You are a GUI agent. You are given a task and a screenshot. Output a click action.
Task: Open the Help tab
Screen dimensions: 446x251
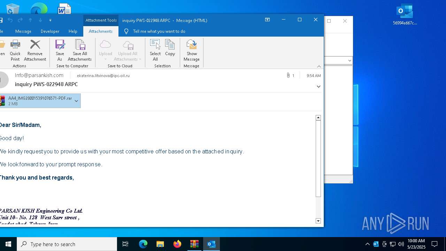73,31
